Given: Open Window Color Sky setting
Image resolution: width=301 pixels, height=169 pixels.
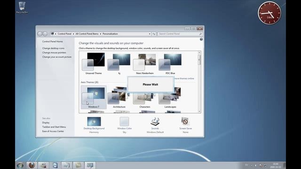Looking at the screenshot, I should 124,125.
